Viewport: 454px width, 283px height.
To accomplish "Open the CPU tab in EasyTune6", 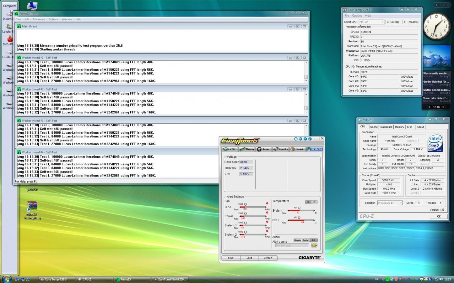I will tap(230, 149).
